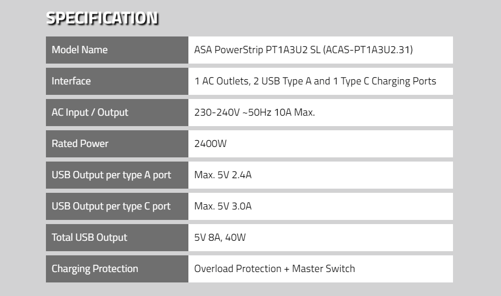This screenshot has width=501, height=296.
Task: Select the AC Input / Output label
Action: coord(90,112)
